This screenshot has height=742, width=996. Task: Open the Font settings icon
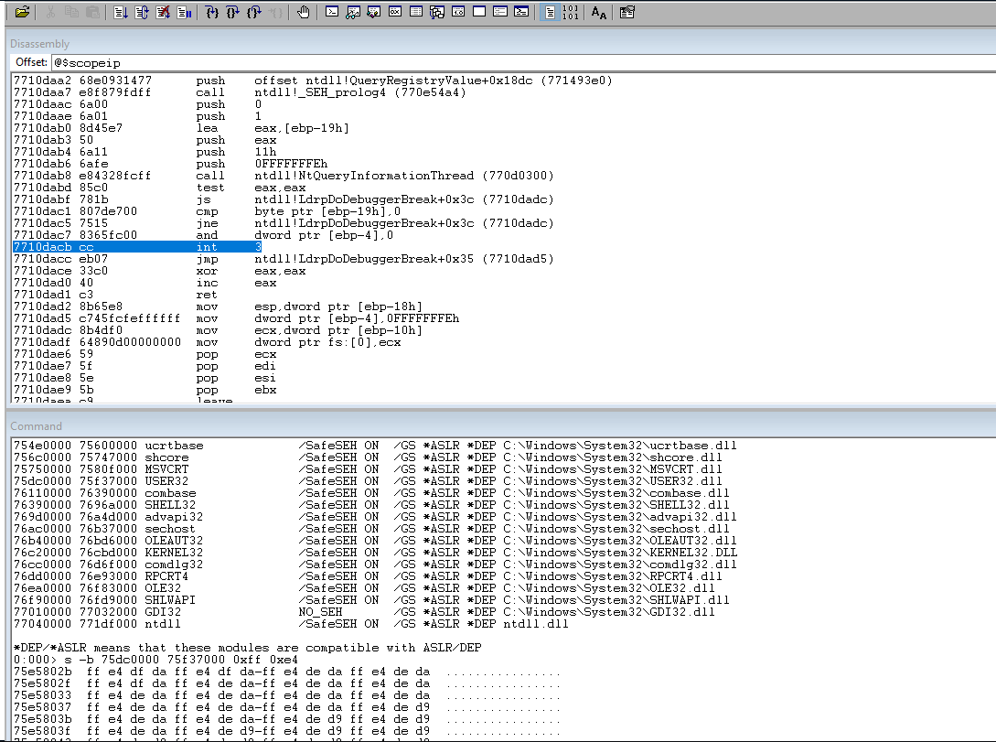tap(598, 13)
